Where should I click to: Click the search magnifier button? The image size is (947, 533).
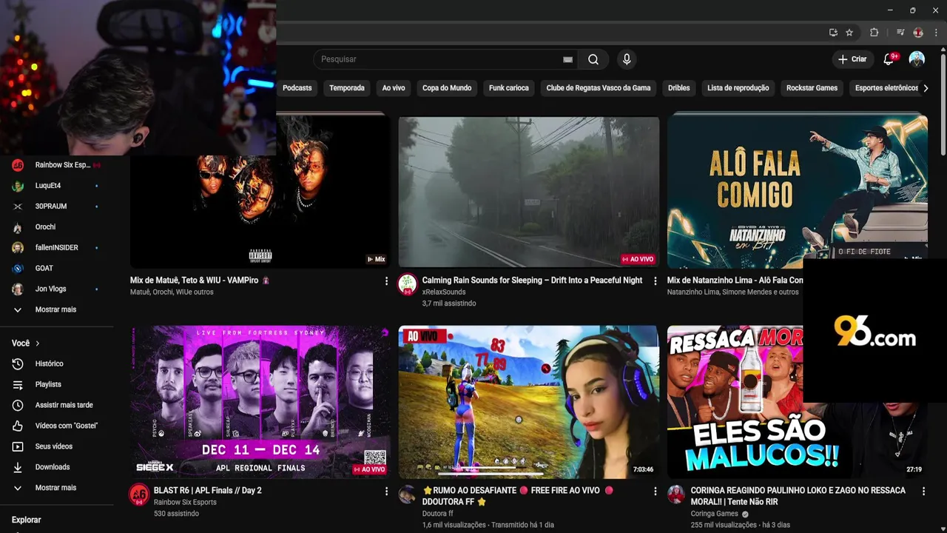593,59
